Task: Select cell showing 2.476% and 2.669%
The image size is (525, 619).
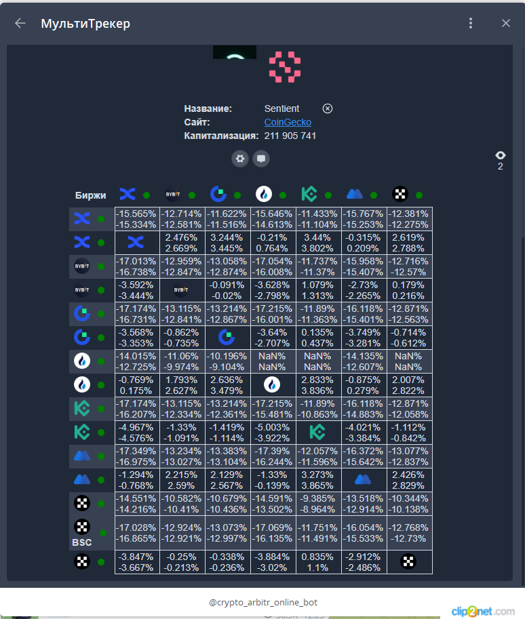Action: click(182, 243)
